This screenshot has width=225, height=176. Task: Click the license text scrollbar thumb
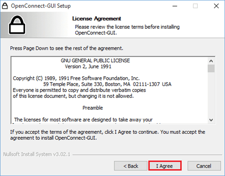211,69
